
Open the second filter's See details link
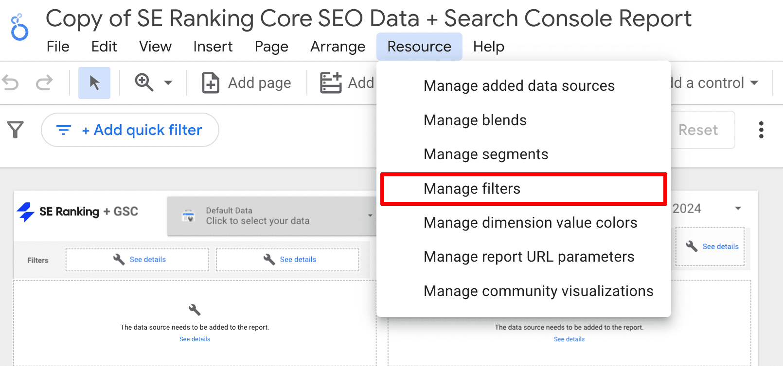pyautogui.click(x=298, y=260)
